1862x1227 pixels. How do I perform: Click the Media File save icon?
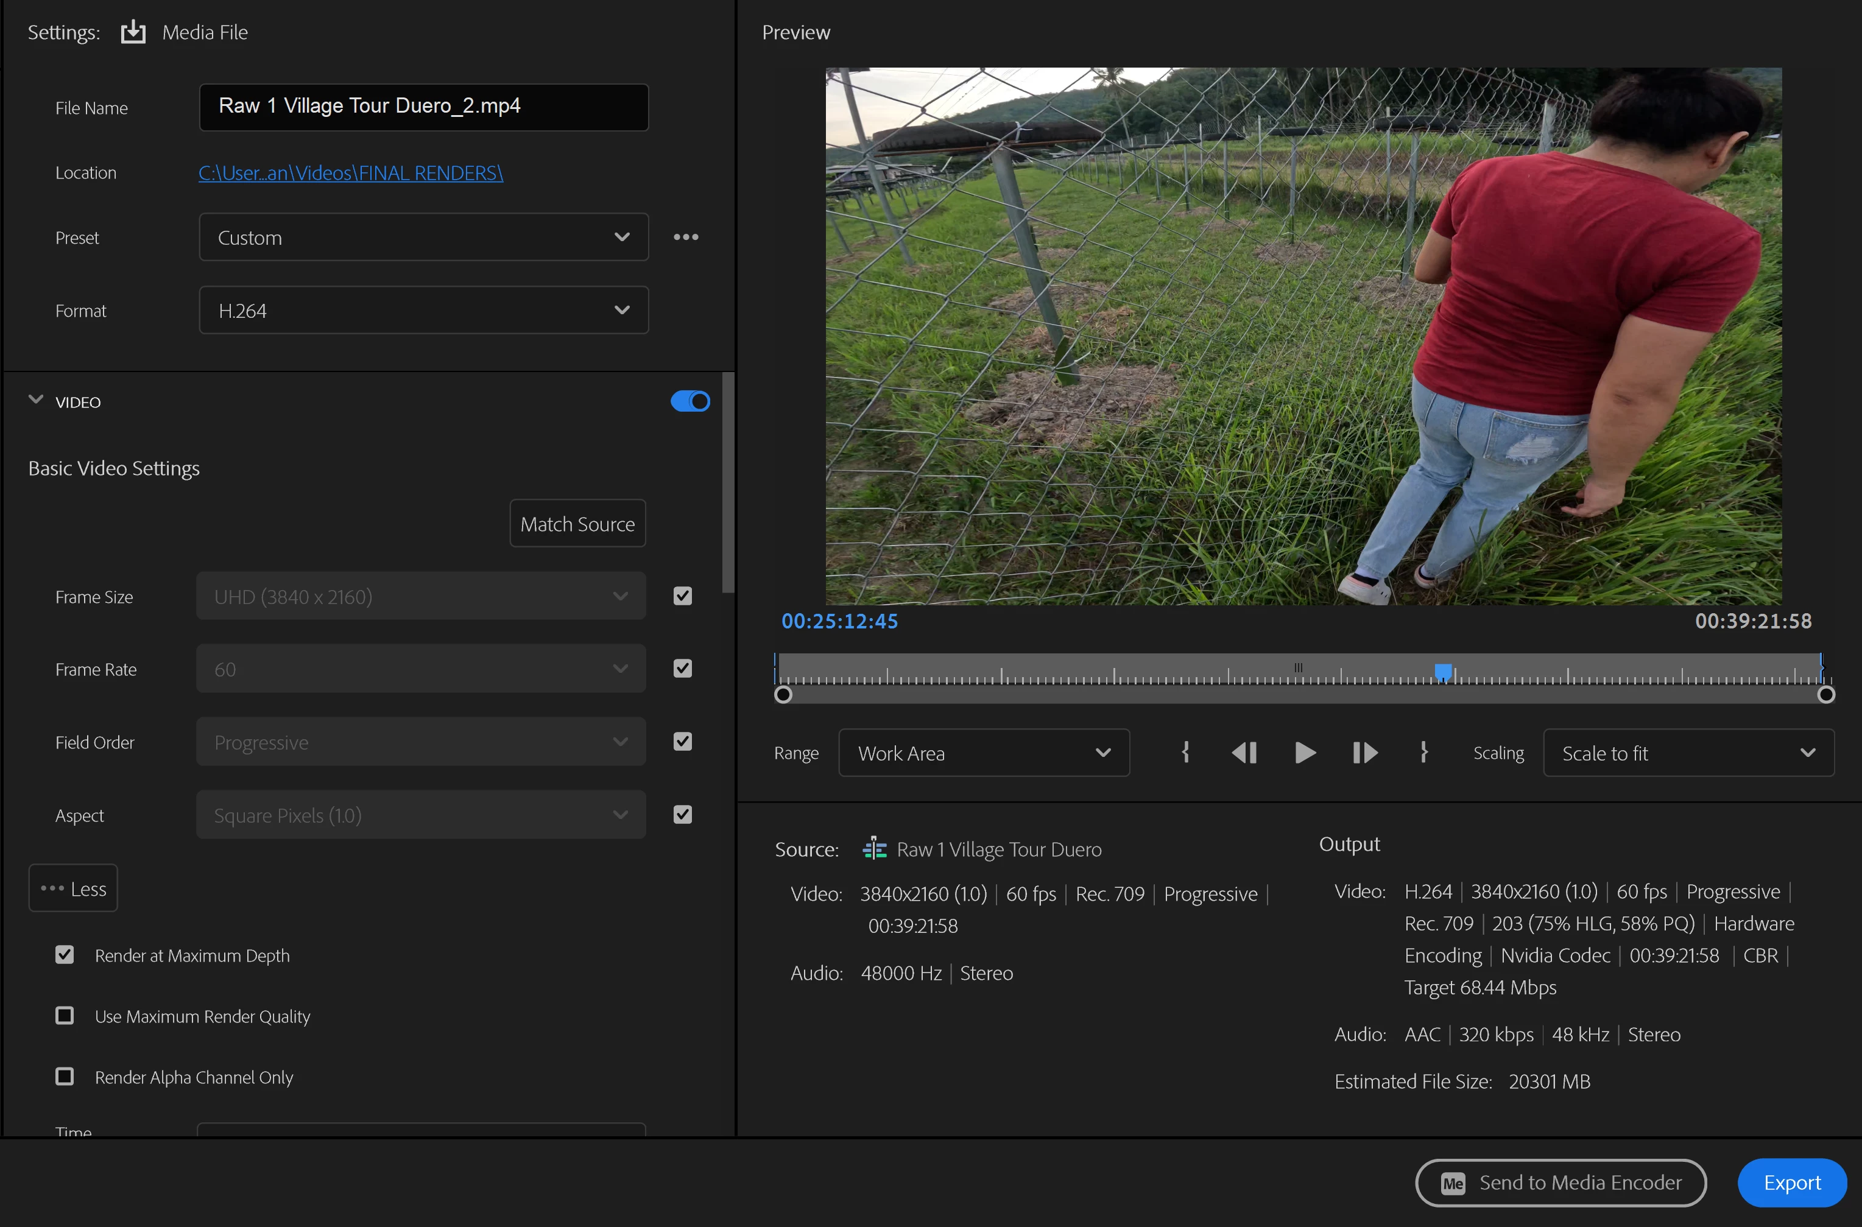pos(133,32)
